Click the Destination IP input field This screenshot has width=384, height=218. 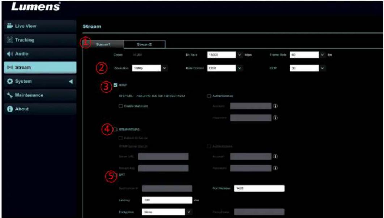pyautogui.click(x=167, y=188)
